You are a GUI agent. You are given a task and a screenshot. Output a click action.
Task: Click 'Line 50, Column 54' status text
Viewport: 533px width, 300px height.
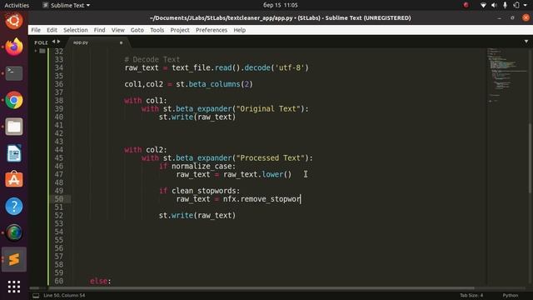pyautogui.click(x=64, y=296)
